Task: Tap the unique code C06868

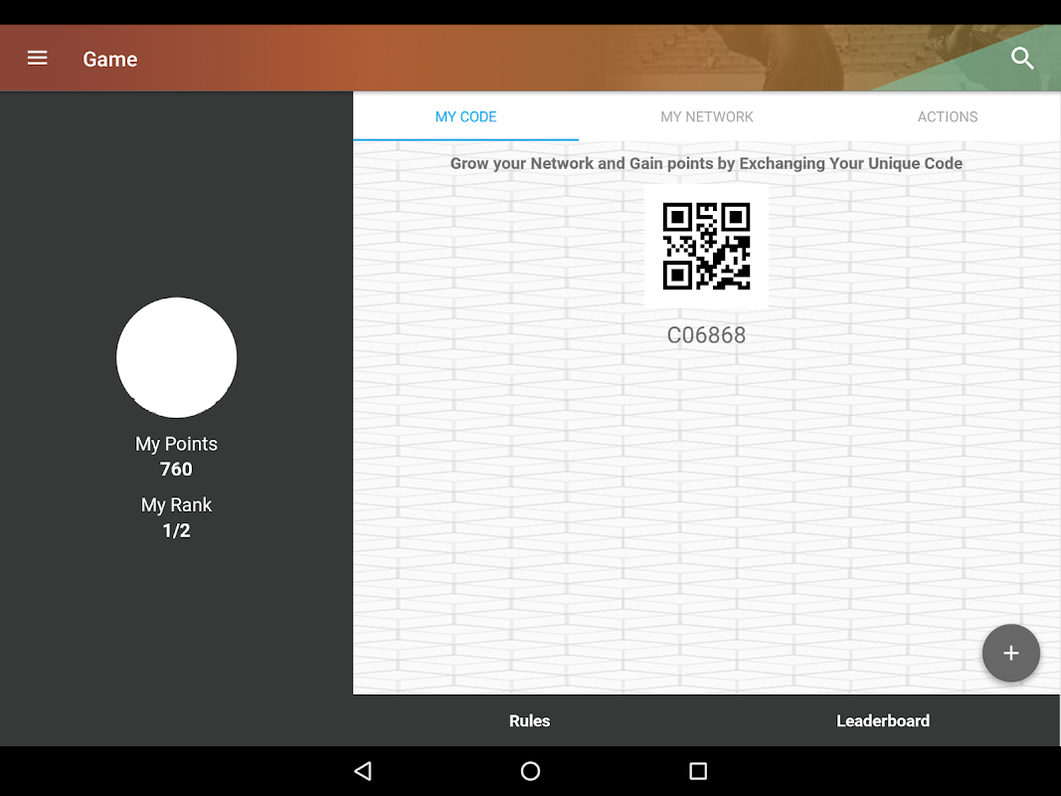Action: 706,335
